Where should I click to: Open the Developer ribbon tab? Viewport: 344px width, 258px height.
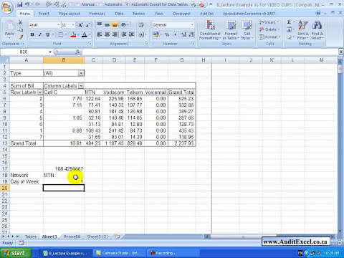click(181, 14)
